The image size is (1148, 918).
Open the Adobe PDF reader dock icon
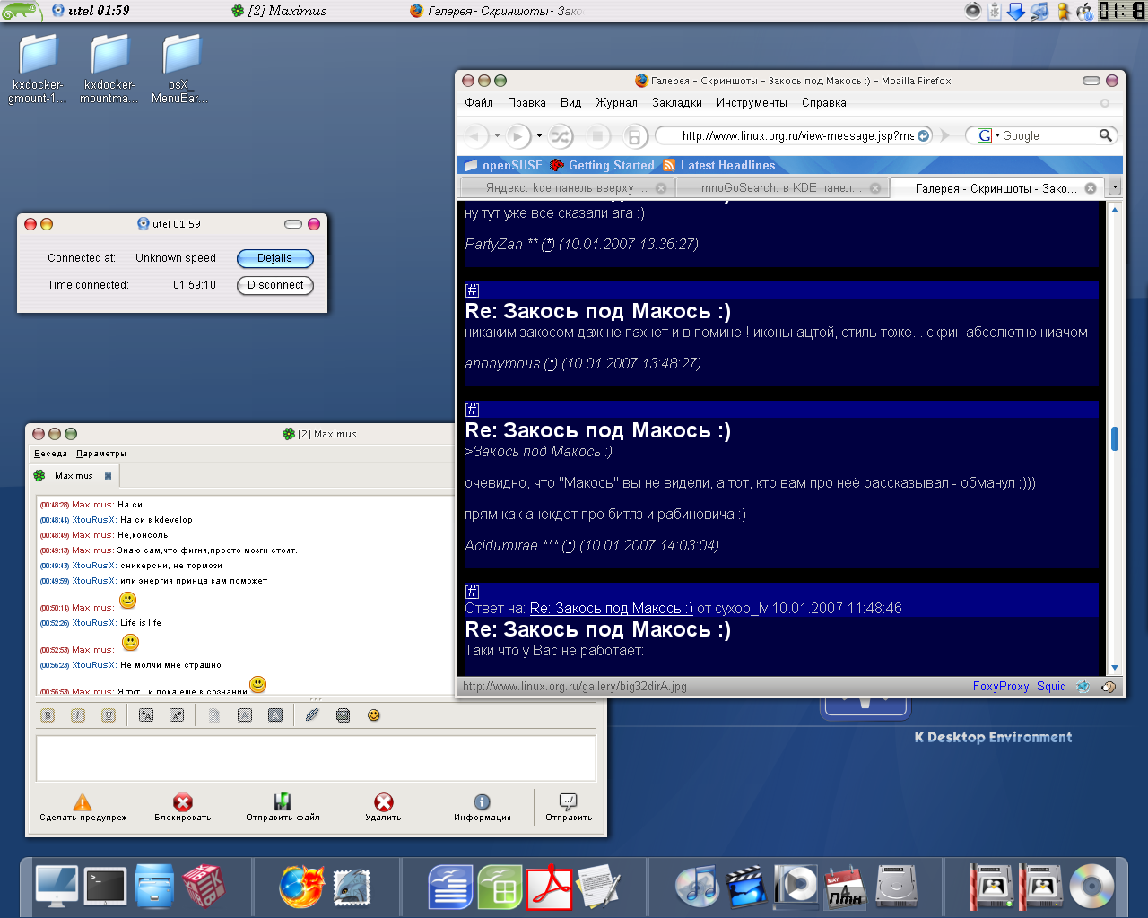click(549, 888)
